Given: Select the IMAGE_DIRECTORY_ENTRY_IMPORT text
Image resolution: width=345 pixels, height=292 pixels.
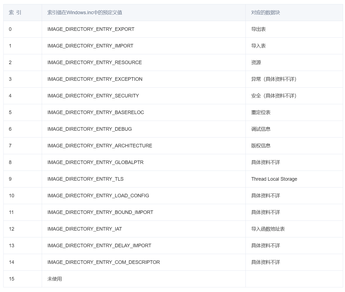Looking at the screenshot, I should tap(90, 46).
